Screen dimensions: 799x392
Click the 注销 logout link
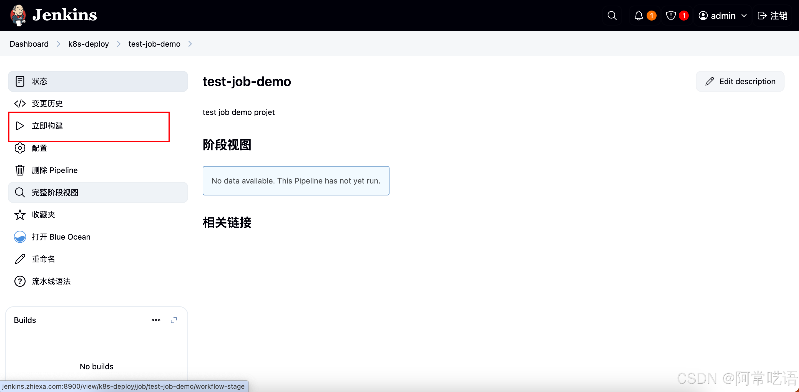(772, 16)
